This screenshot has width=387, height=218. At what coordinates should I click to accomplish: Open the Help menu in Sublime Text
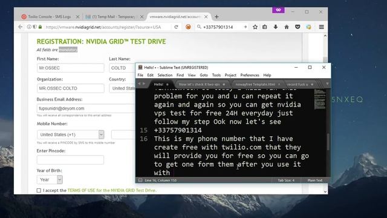point(267,75)
